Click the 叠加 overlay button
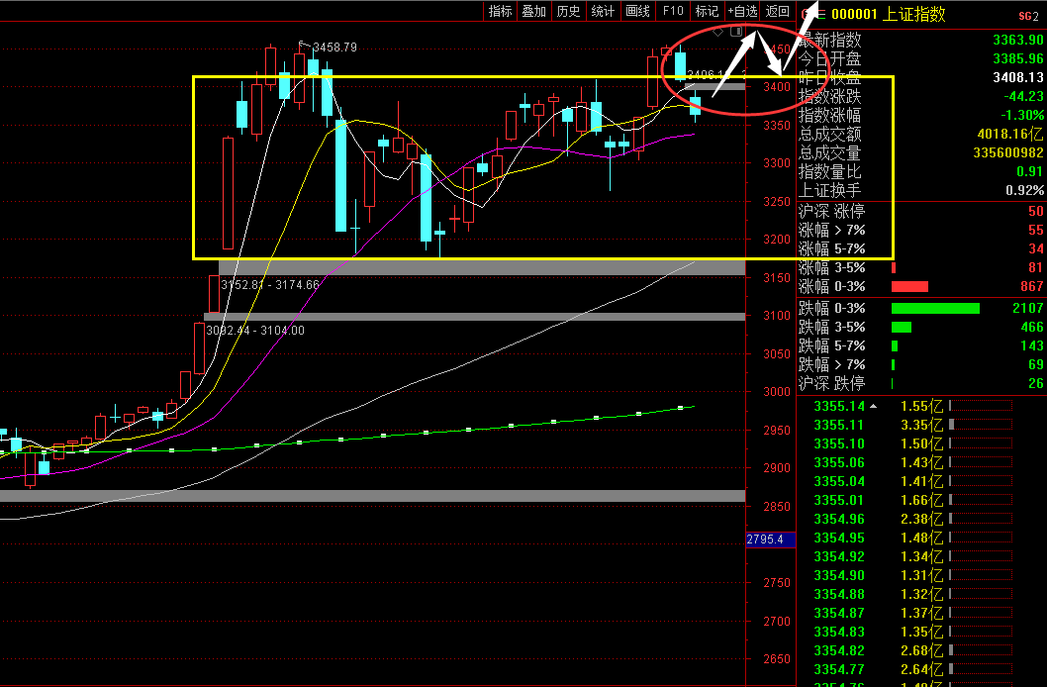 click(534, 11)
